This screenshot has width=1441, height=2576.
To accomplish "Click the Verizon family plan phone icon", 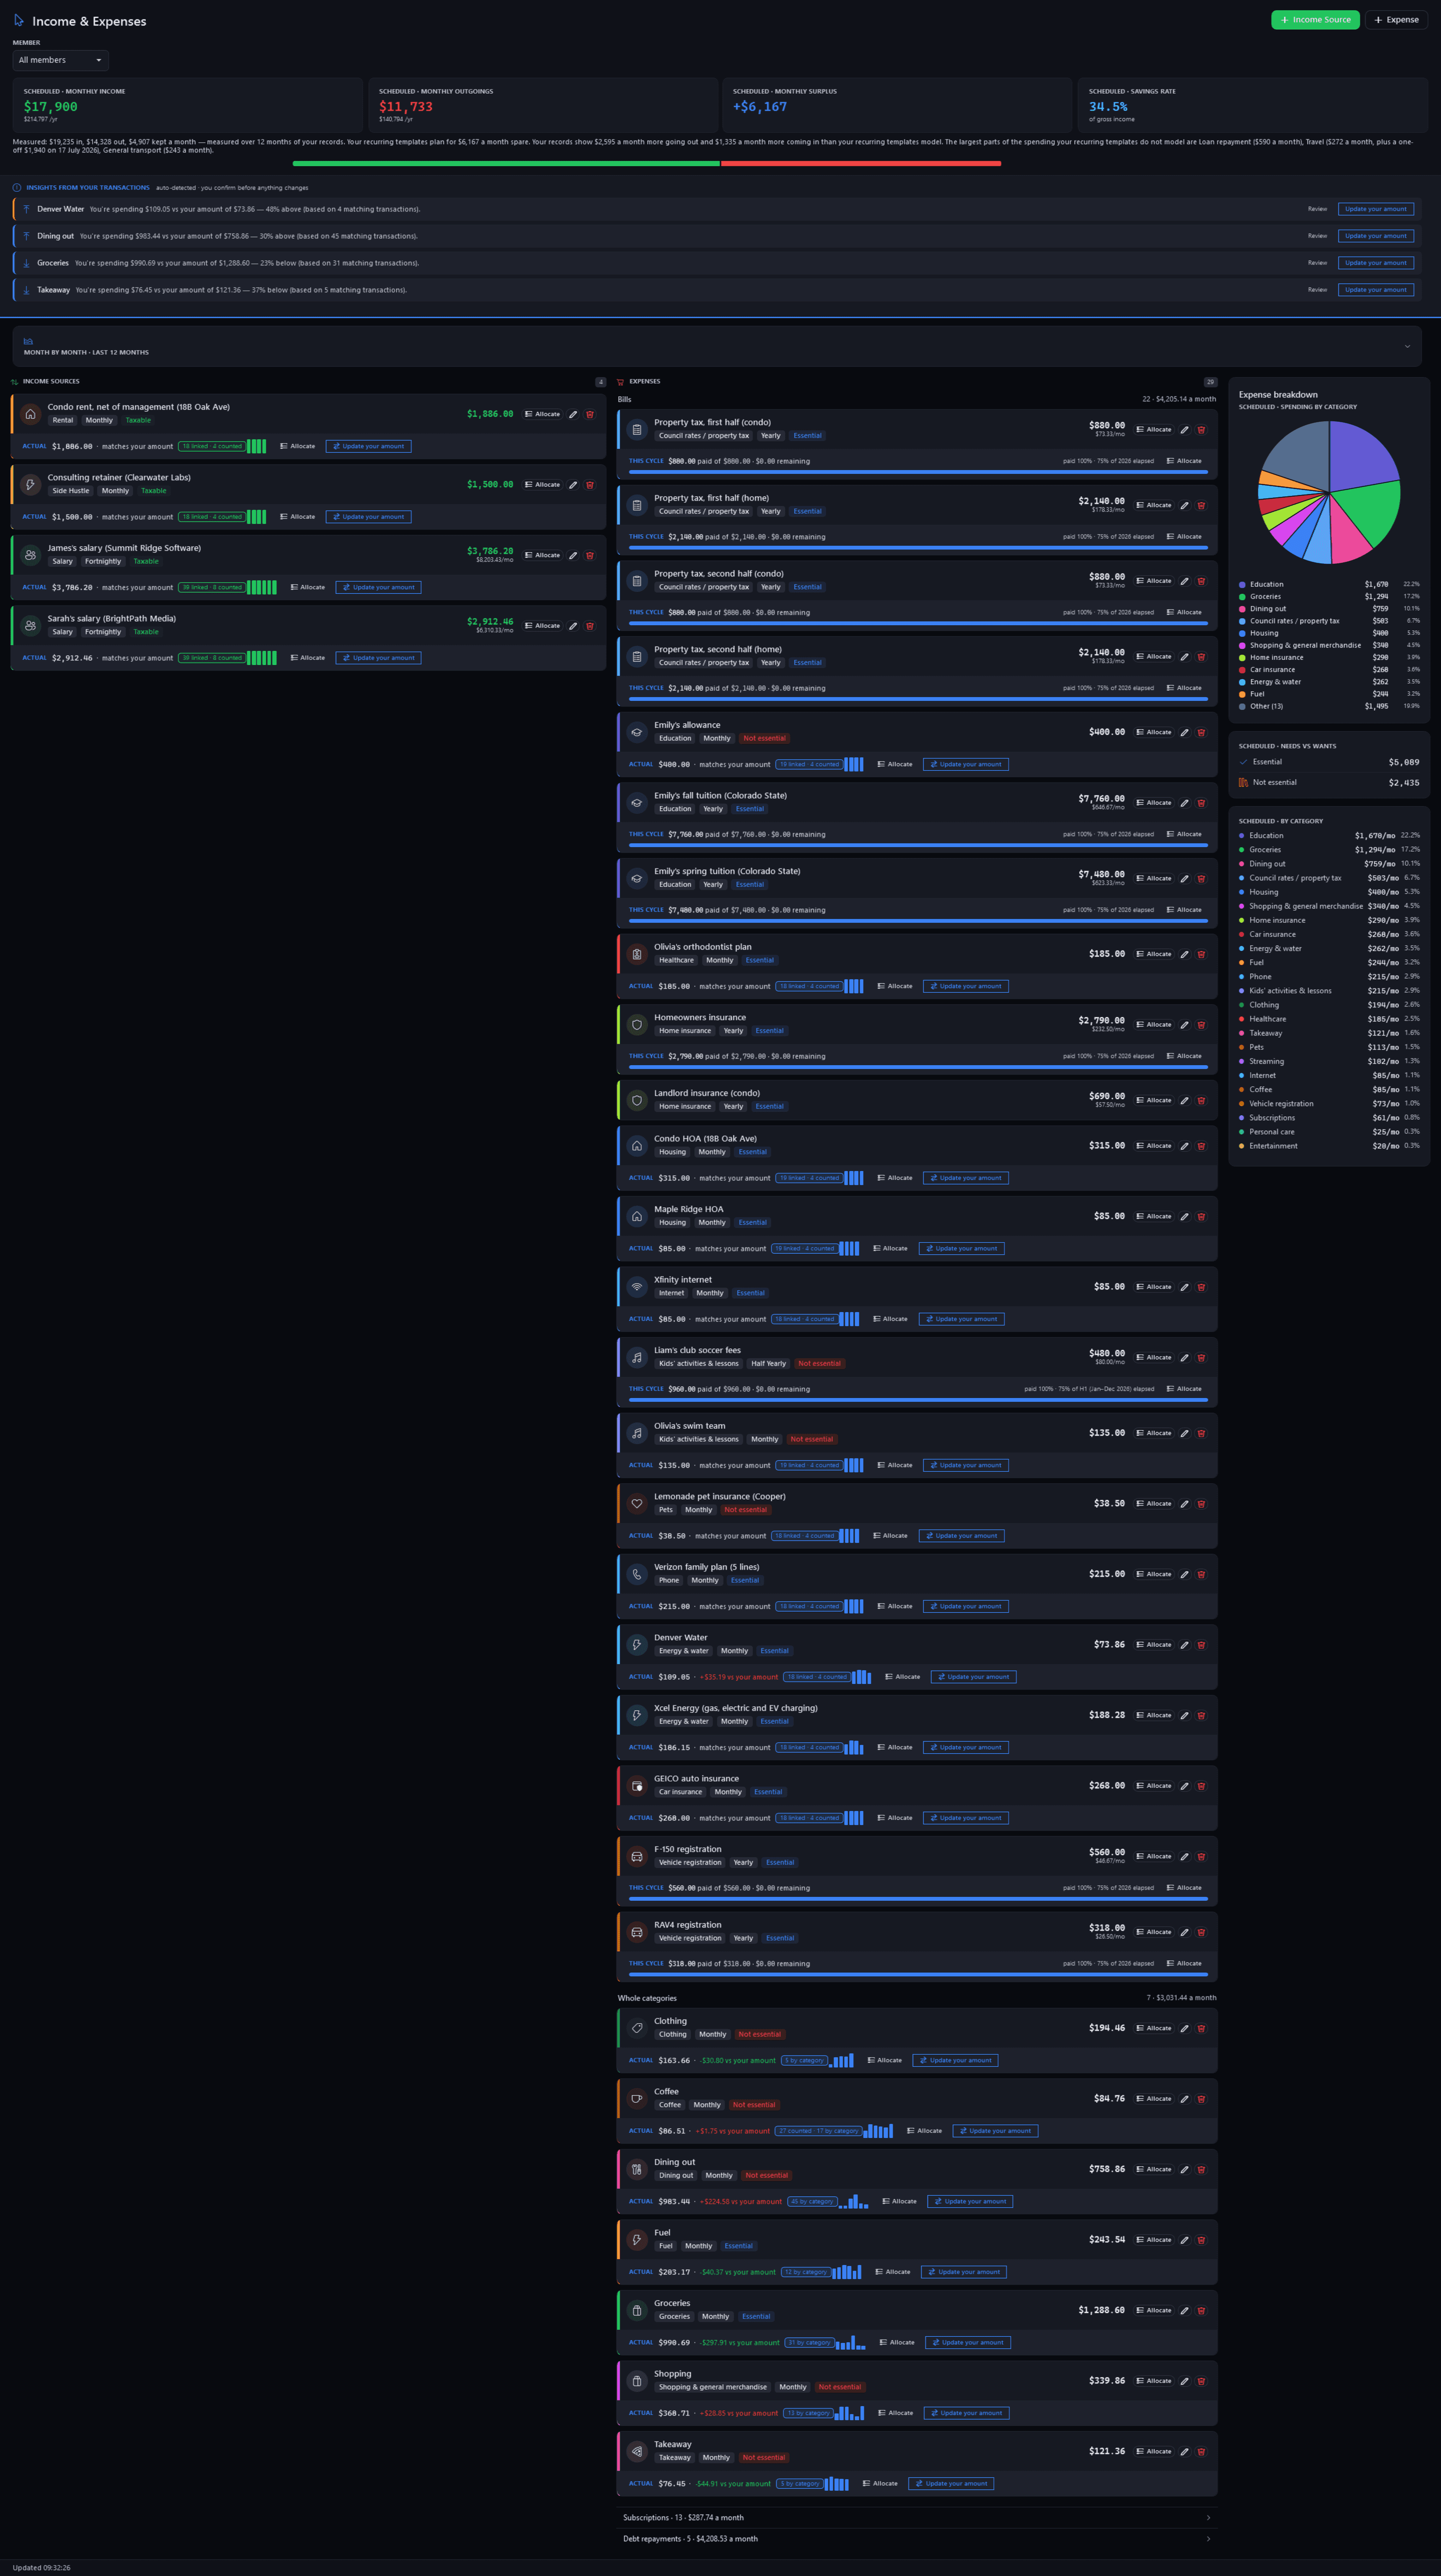I will point(637,1574).
